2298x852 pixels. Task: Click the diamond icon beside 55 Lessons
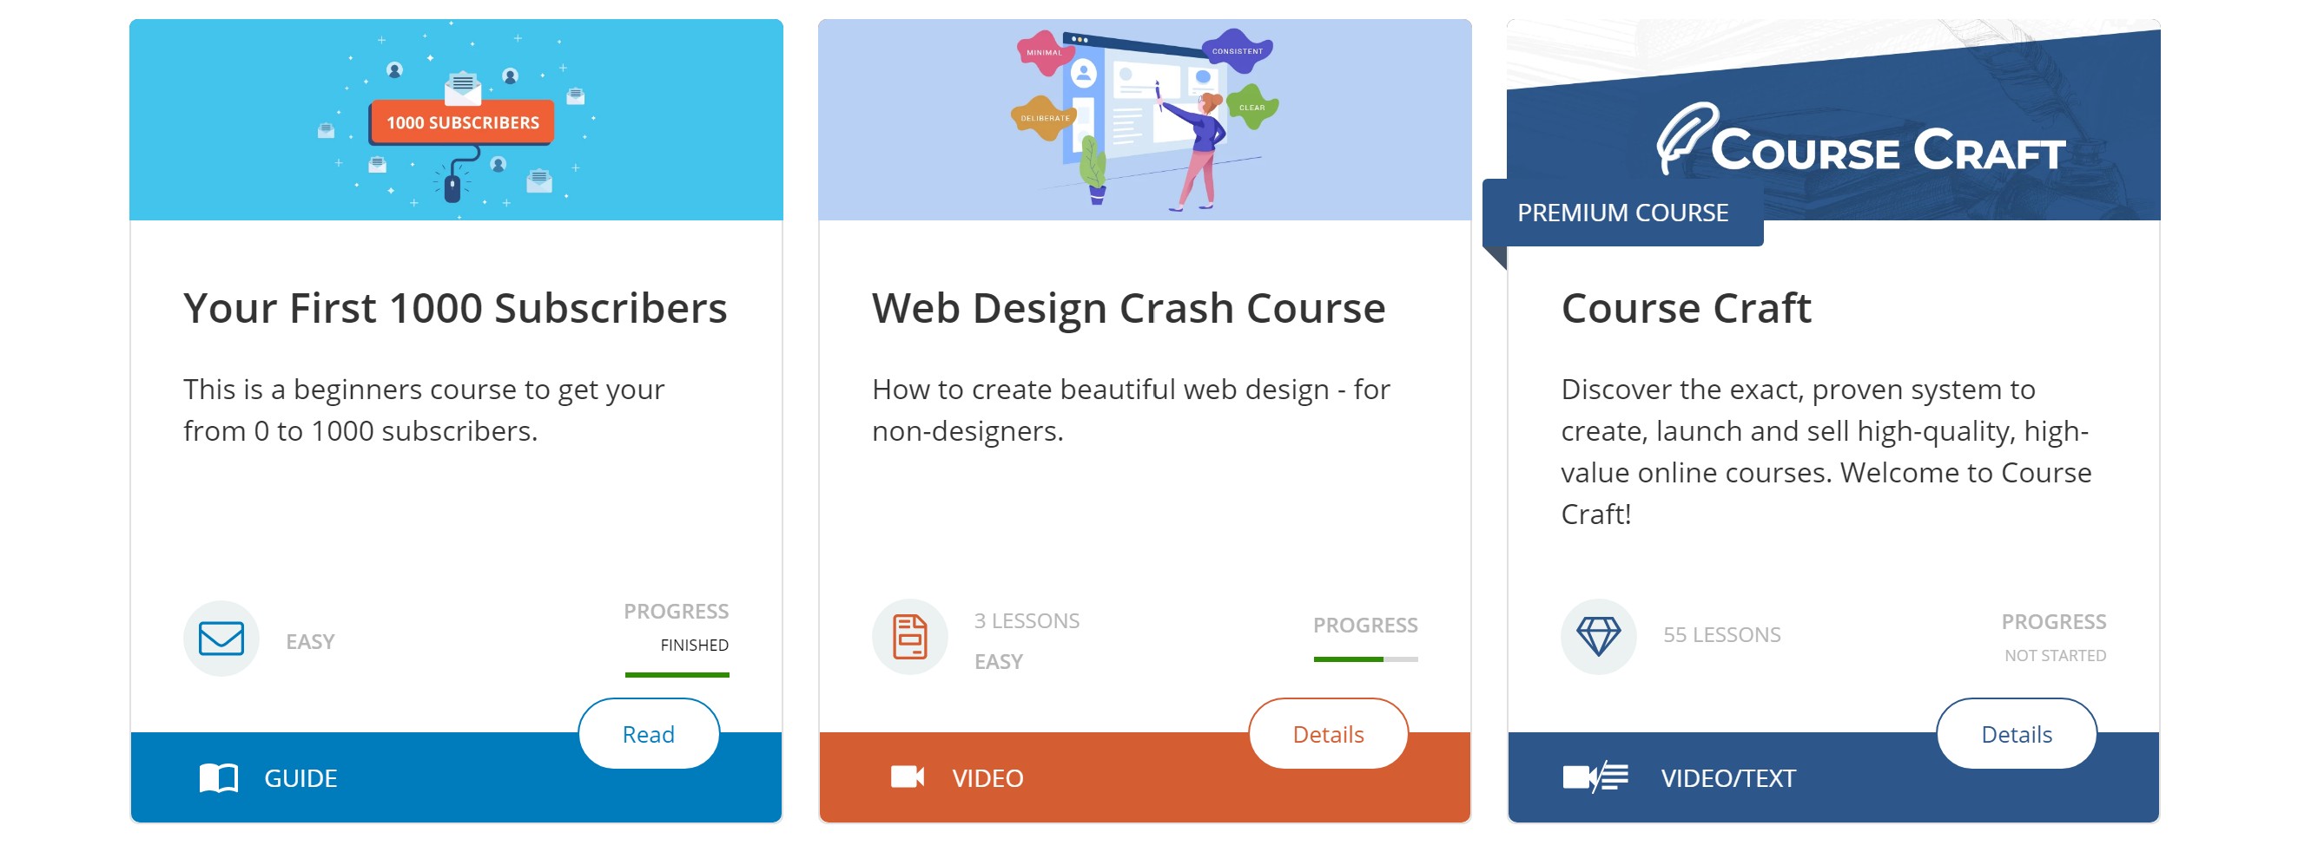[1598, 636]
